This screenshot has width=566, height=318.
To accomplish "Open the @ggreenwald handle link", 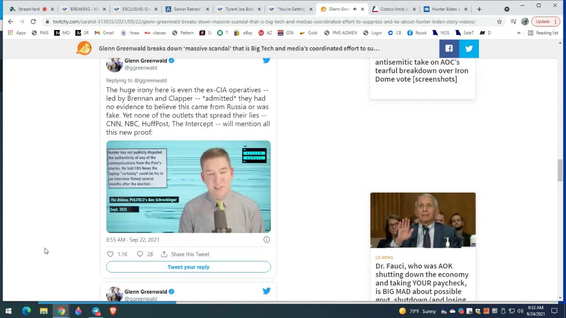I will pyautogui.click(x=141, y=68).
